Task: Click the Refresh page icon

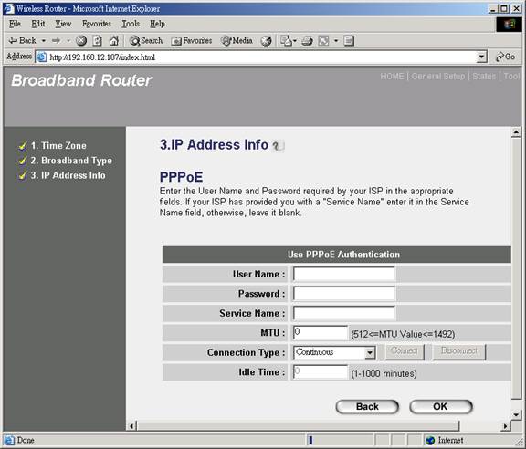Action: point(98,41)
